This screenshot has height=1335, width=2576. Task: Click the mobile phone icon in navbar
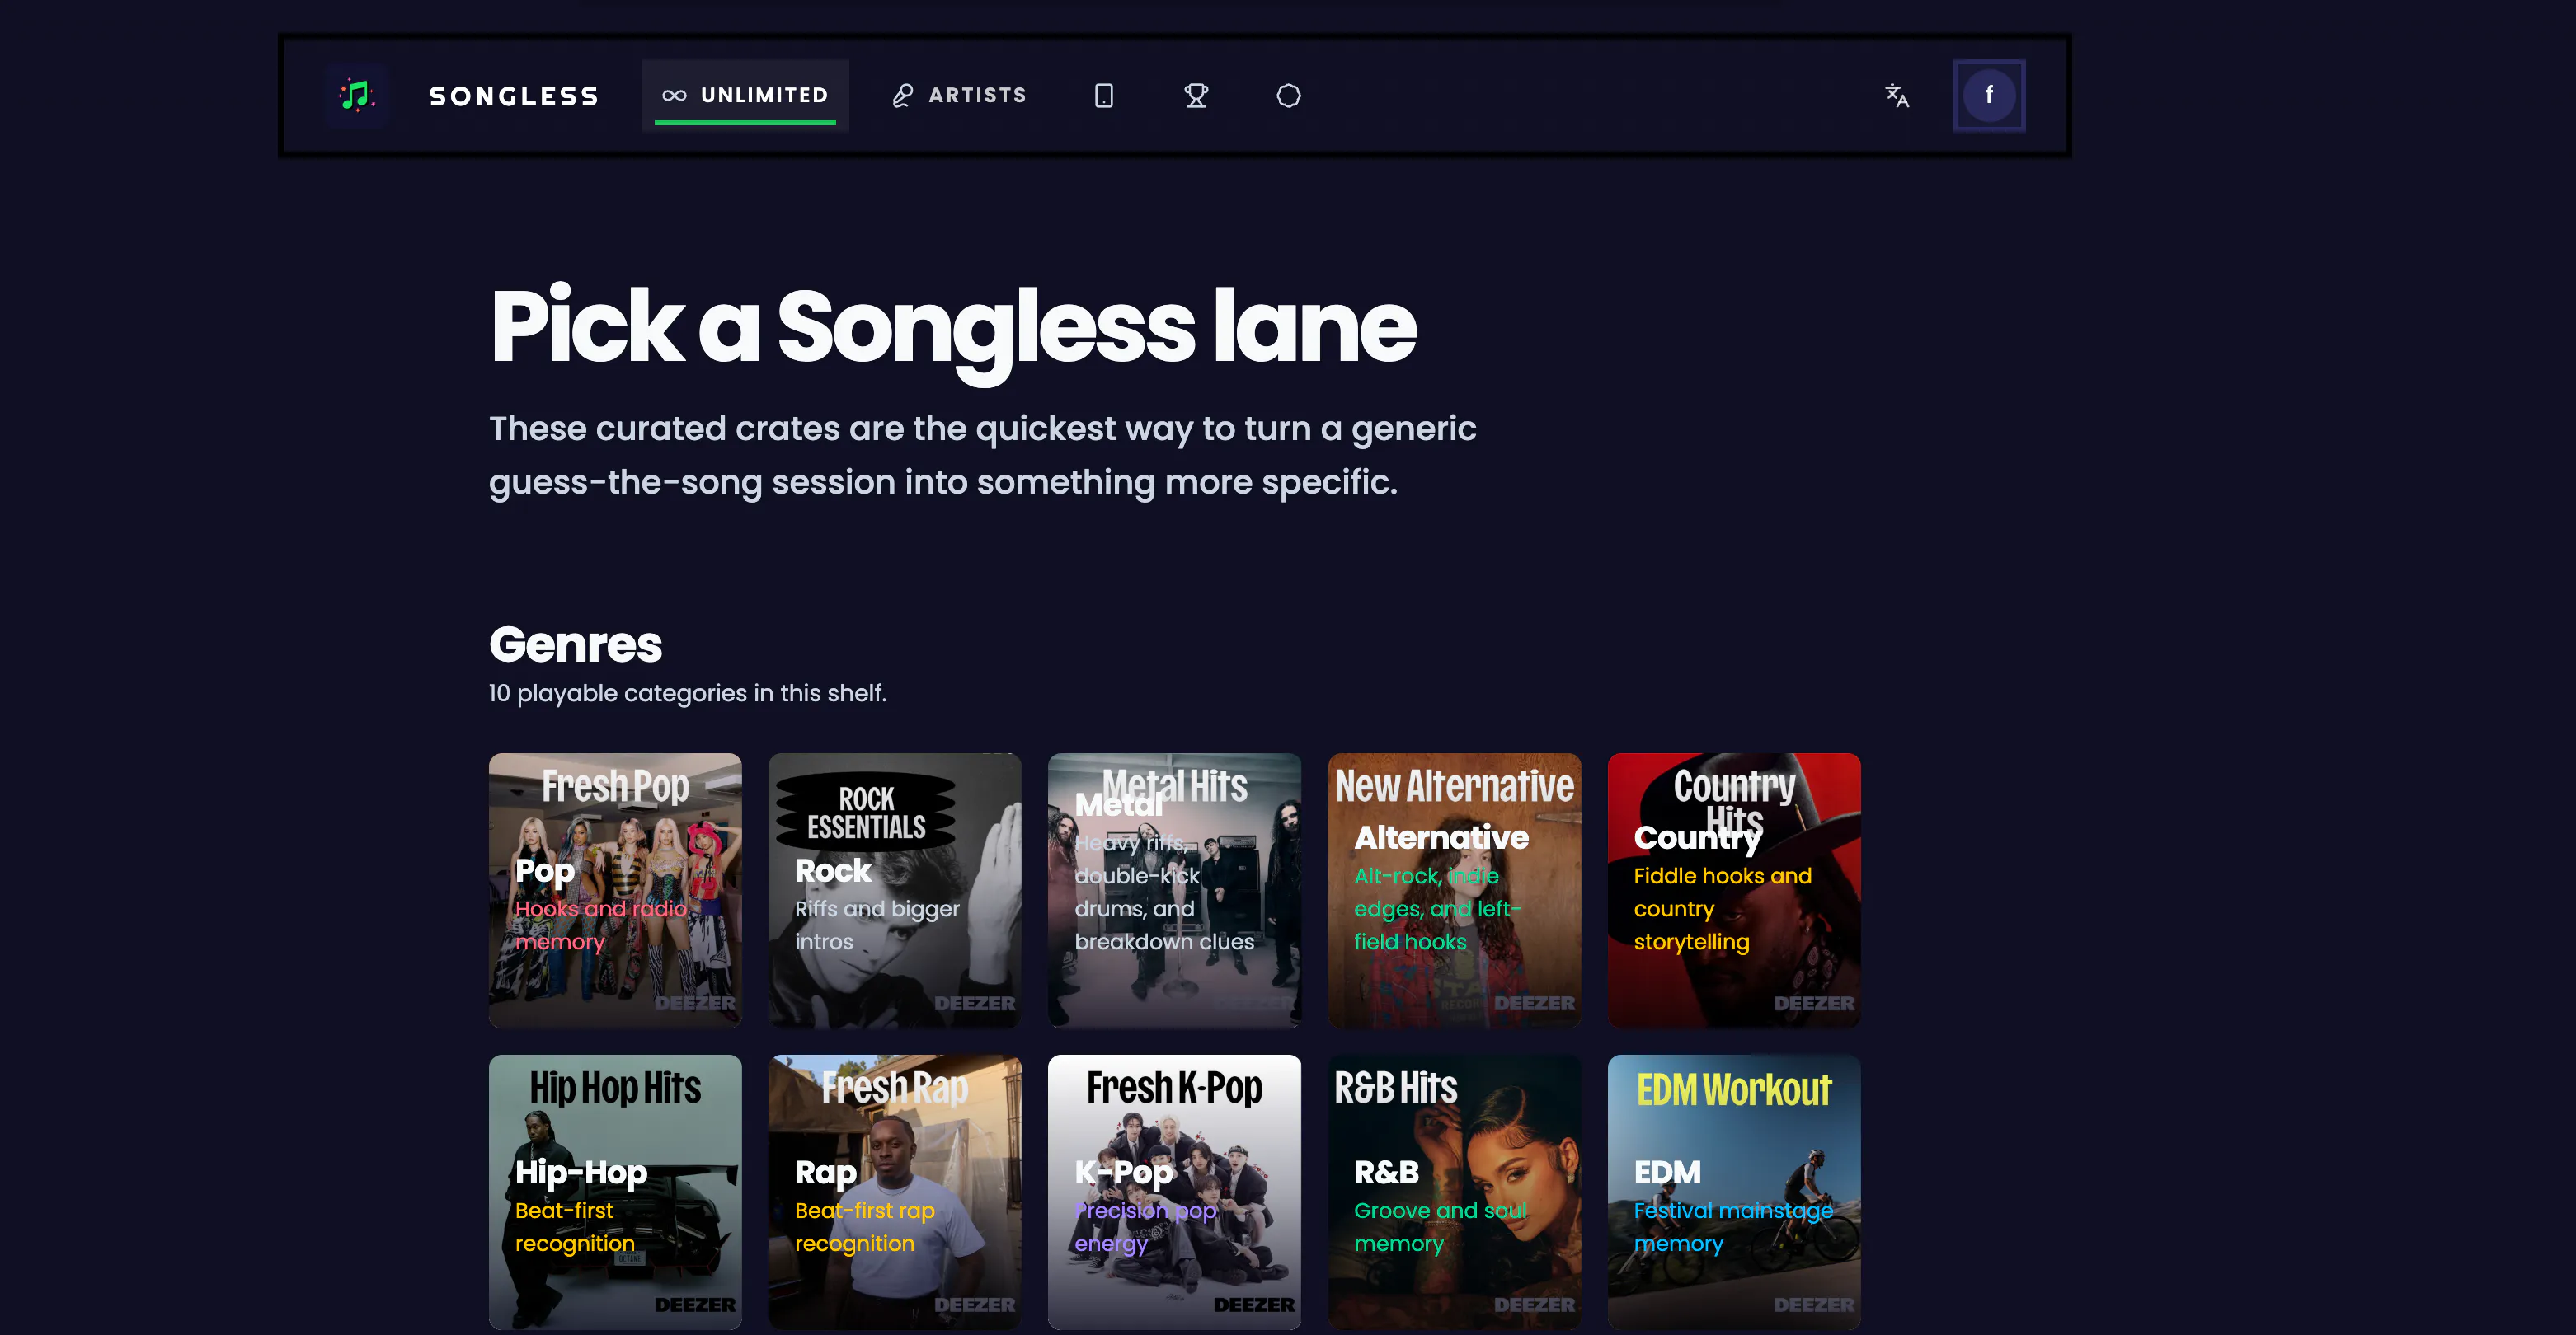[1104, 96]
